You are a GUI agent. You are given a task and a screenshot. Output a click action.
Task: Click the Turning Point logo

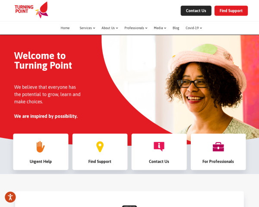click(32, 10)
